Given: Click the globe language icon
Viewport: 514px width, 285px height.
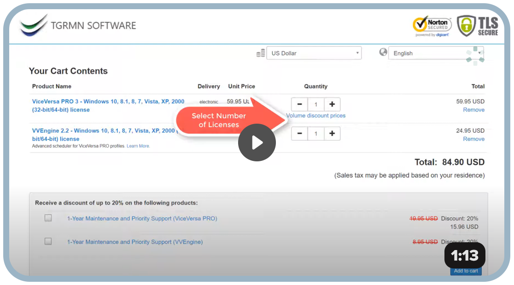Looking at the screenshot, I should coord(383,52).
